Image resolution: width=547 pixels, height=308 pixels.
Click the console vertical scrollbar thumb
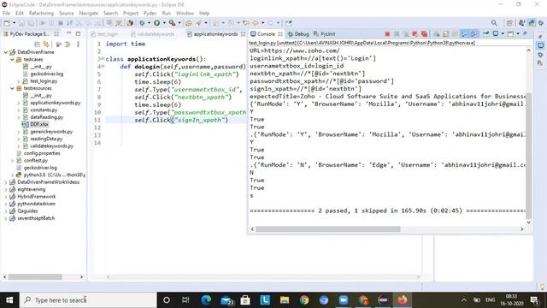coord(529,156)
